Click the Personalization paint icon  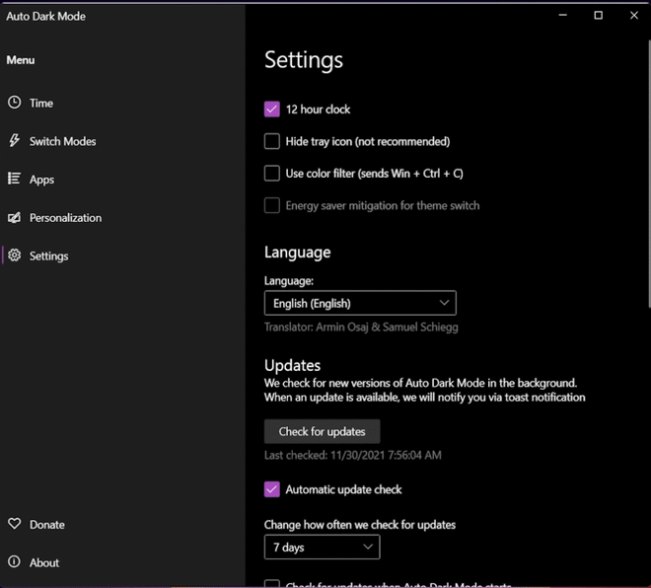tap(14, 217)
